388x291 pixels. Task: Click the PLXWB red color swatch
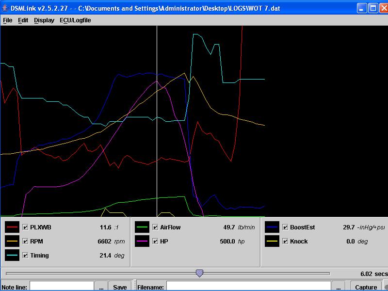tap(13, 227)
